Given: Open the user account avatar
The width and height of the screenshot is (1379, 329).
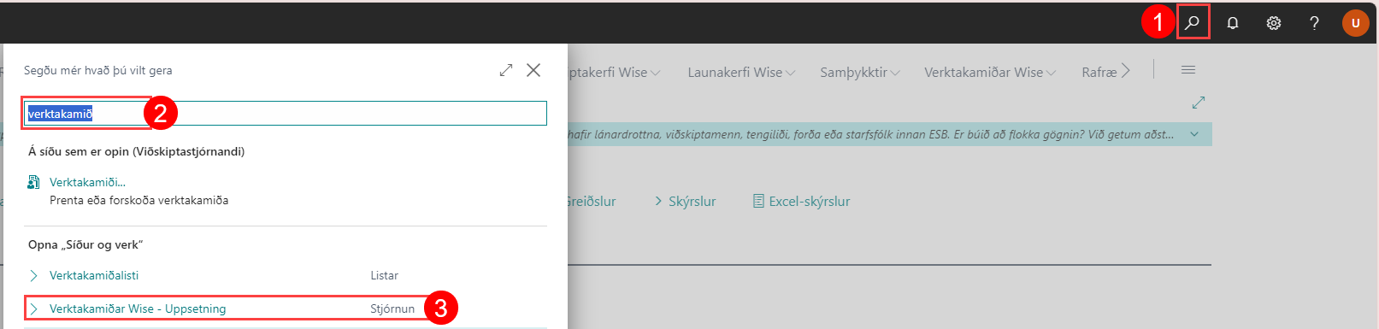Looking at the screenshot, I should pos(1355,23).
